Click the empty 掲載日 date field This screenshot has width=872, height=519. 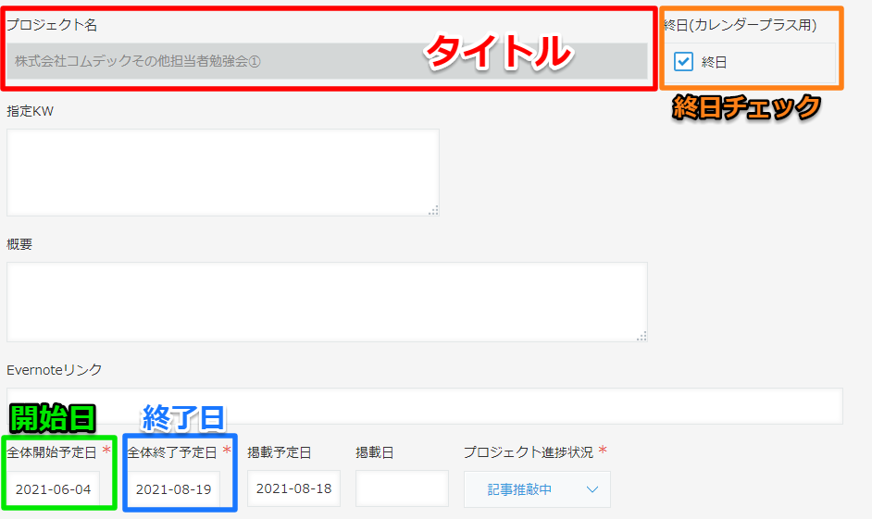(x=402, y=488)
